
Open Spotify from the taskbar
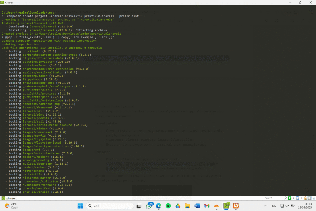click(x=168, y=206)
